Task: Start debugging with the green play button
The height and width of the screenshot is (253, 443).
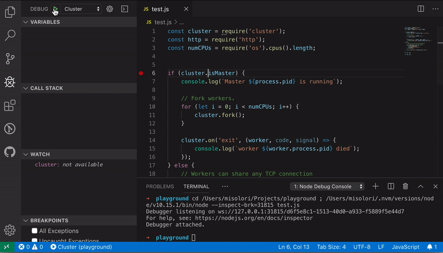Action: 55,9
